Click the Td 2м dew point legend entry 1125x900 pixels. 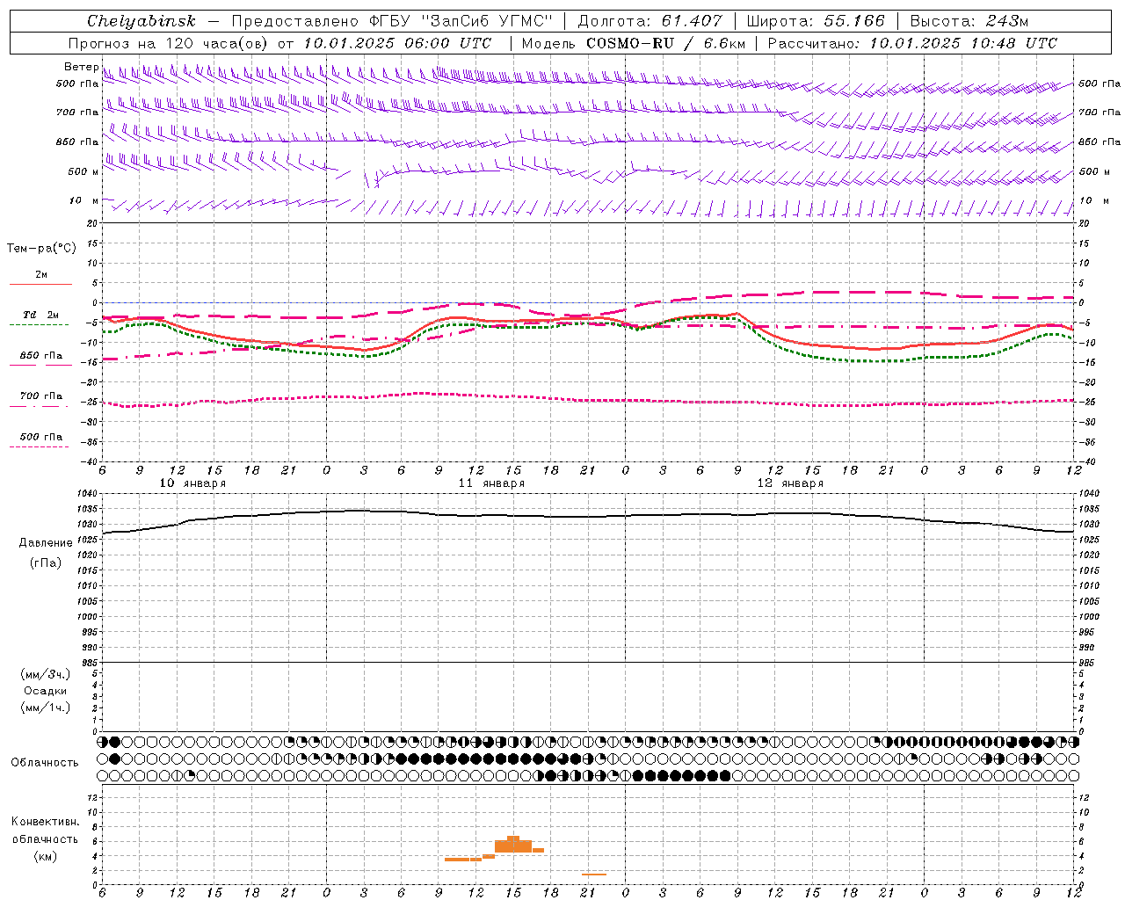tap(40, 315)
